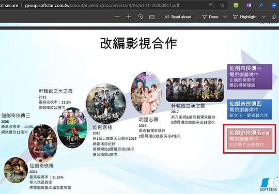279x194 pixels.
Task: Open the blue feather extension icon
Action: pyautogui.click(x=261, y=5)
